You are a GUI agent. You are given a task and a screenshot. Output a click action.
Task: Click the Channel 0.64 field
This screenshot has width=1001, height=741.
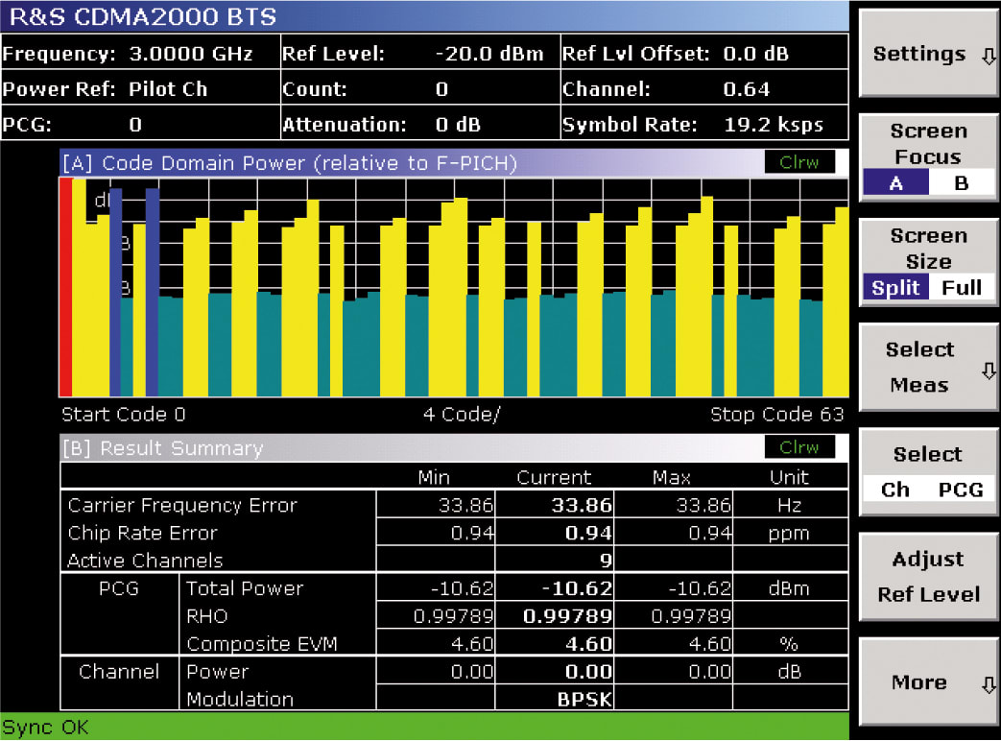tap(705, 88)
